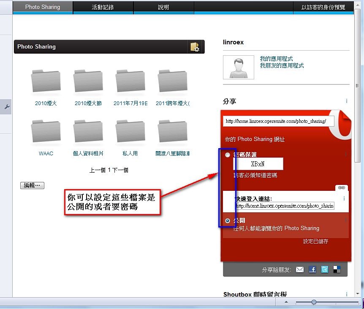Click the Photo Sharing URL field
Image resolution: width=364 pixels, height=309 pixels.
[278, 121]
